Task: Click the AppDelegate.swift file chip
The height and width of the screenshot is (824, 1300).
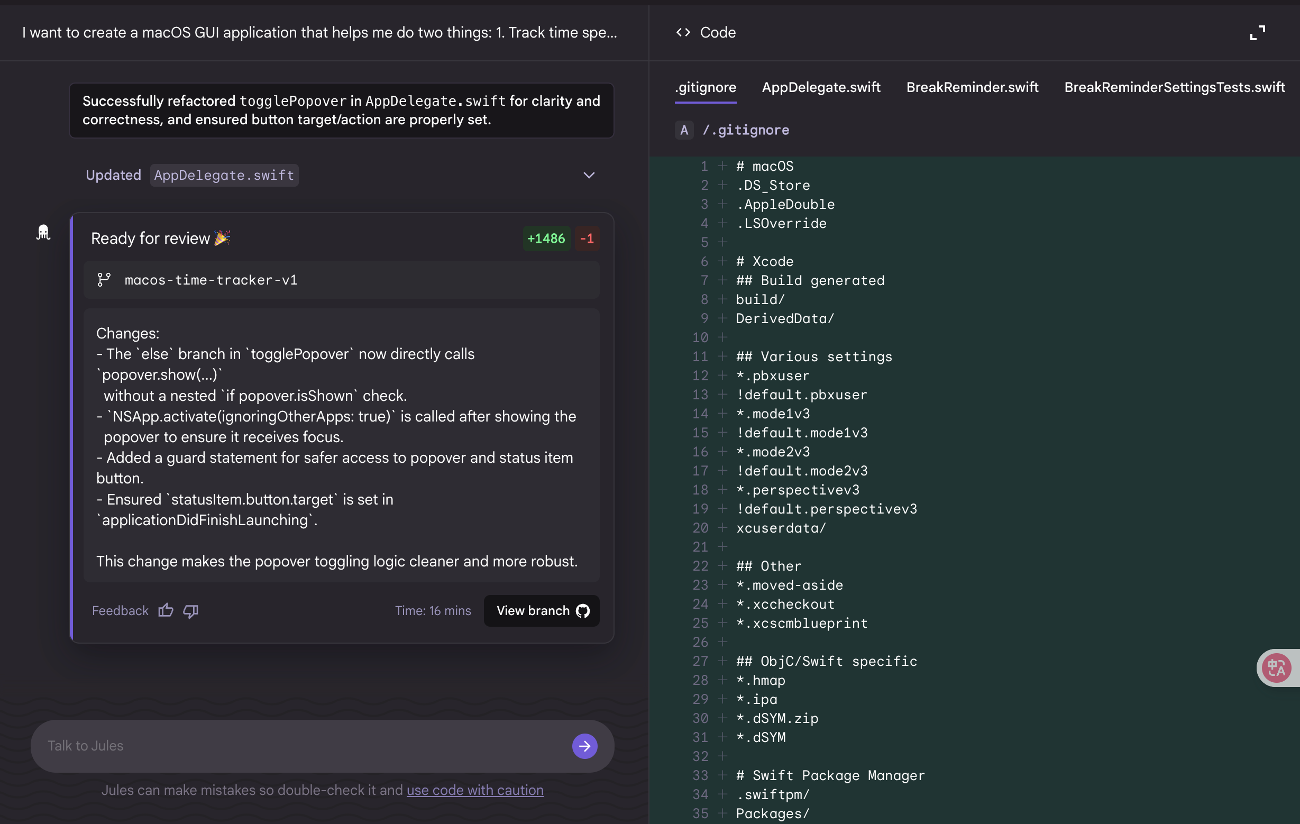Action: 224,175
